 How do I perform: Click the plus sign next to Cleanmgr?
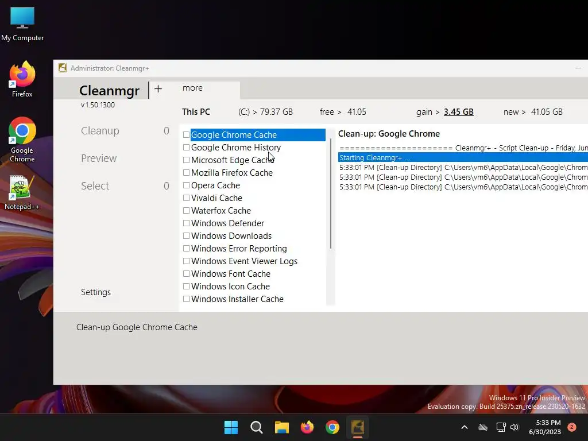158,89
